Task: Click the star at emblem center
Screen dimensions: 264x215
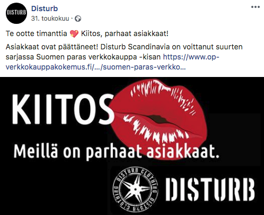Action: point(136,190)
